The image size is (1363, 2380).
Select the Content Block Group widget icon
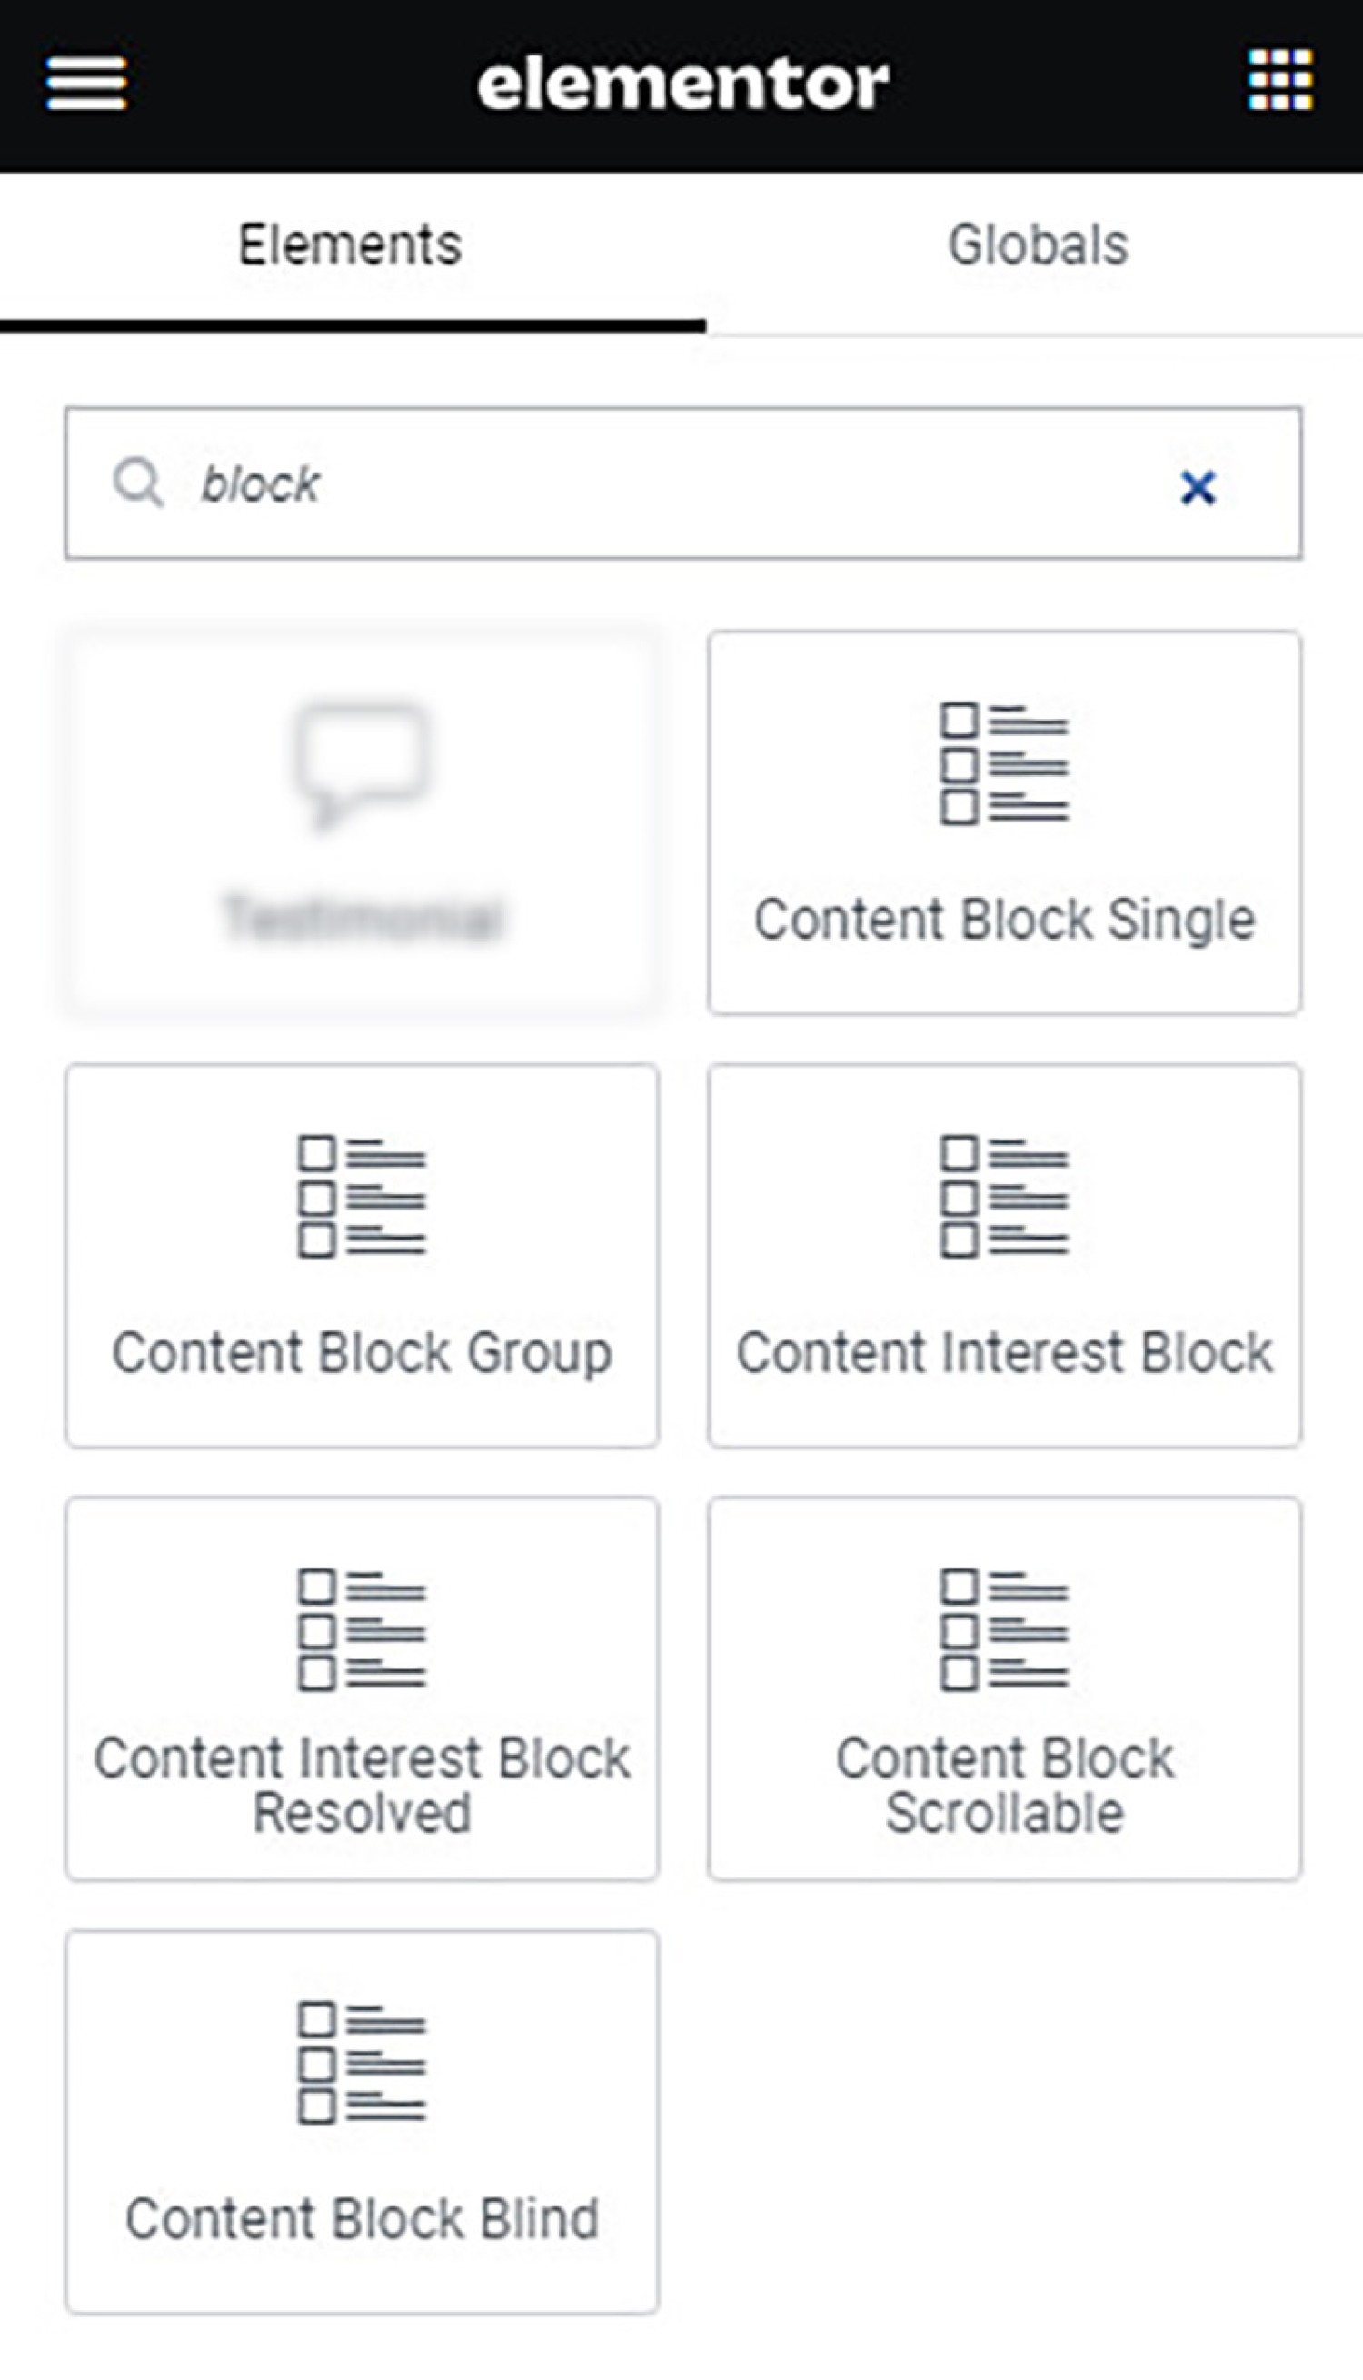coord(362,1197)
